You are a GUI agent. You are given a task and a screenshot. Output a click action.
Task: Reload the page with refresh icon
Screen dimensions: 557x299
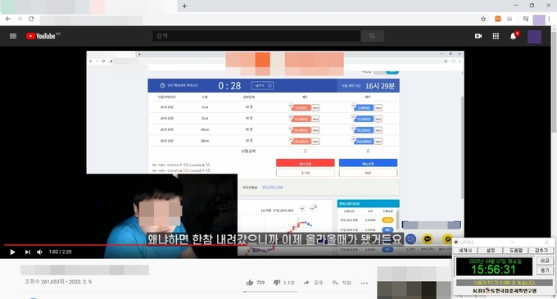coord(31,19)
